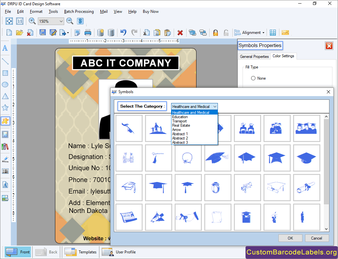This screenshot has height=259, width=338.
Task: Select the three graduates symbol thumbnail
Action: [306, 128]
